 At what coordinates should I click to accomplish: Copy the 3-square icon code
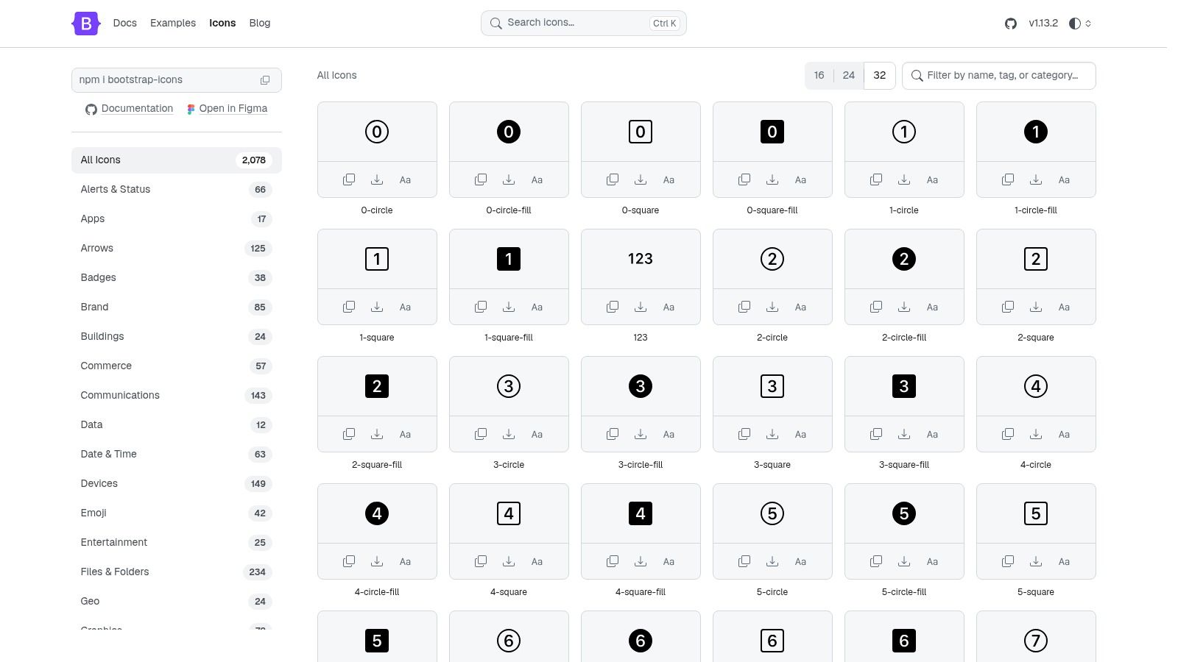744,434
